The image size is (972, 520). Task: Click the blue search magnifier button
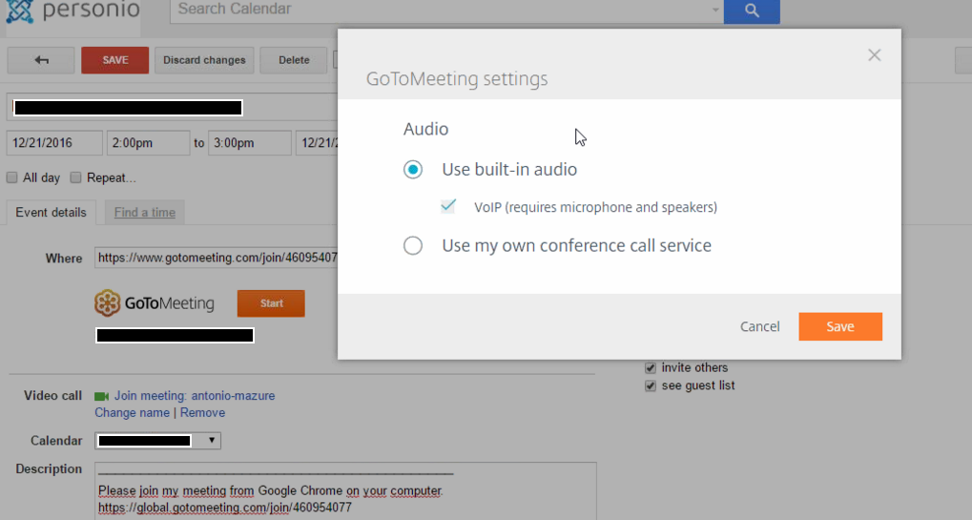[752, 10]
